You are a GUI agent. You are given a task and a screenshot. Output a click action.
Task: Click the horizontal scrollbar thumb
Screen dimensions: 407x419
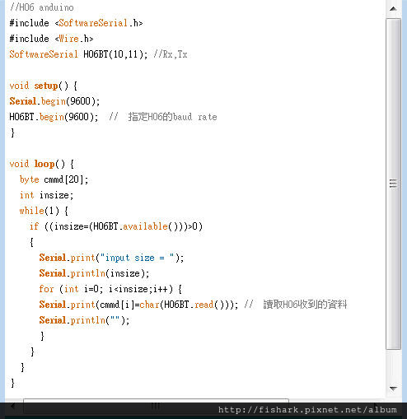point(156,406)
